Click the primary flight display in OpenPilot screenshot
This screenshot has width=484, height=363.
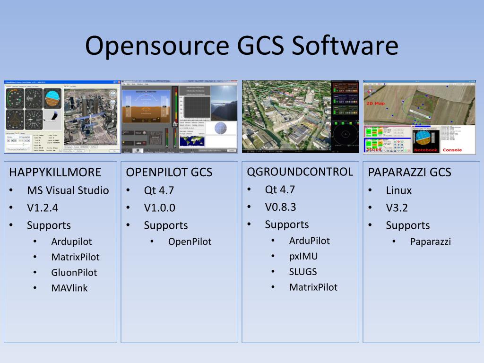147,106
